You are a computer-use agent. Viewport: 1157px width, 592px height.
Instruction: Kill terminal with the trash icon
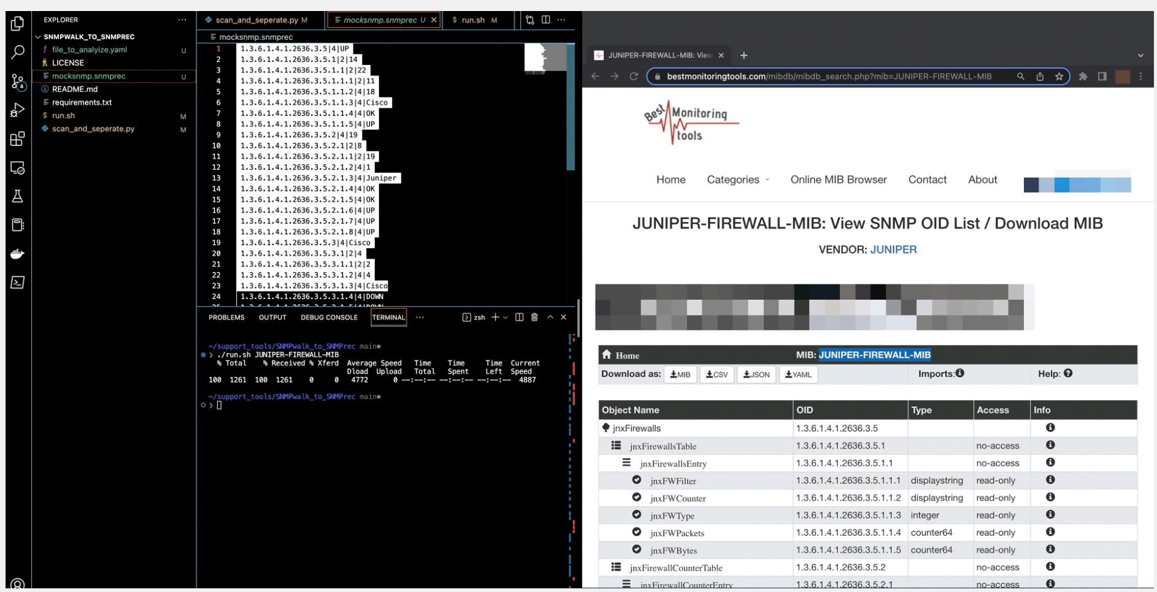pyautogui.click(x=534, y=317)
